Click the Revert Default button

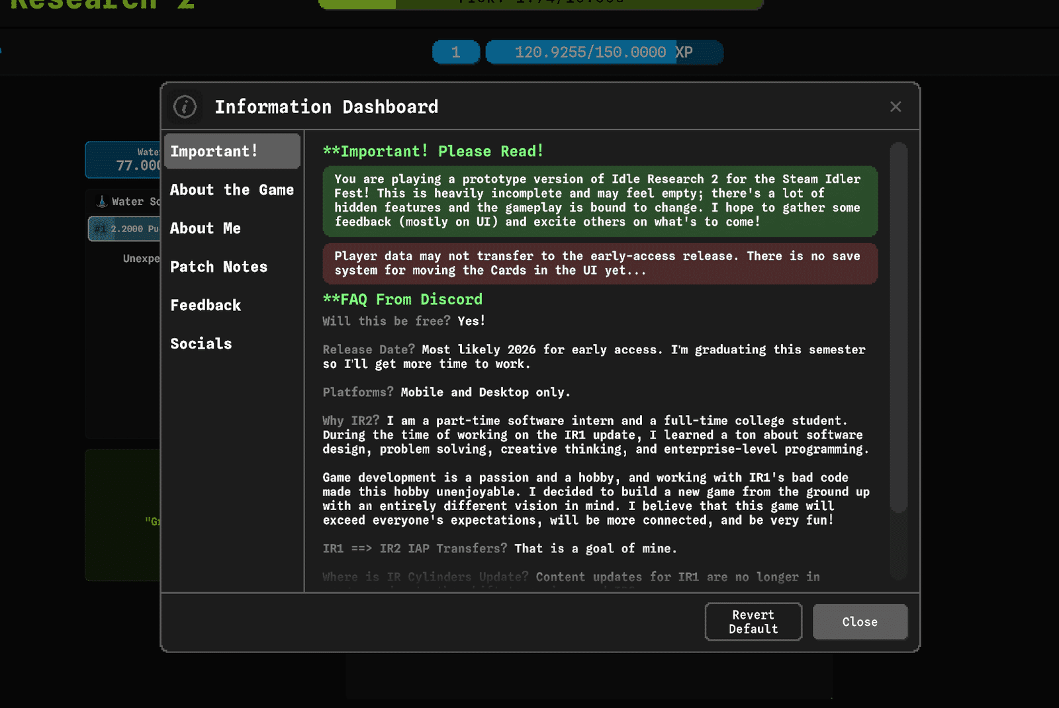(753, 622)
